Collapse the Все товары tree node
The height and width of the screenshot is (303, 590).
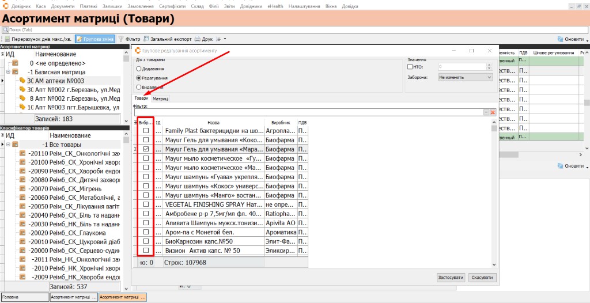(7, 145)
